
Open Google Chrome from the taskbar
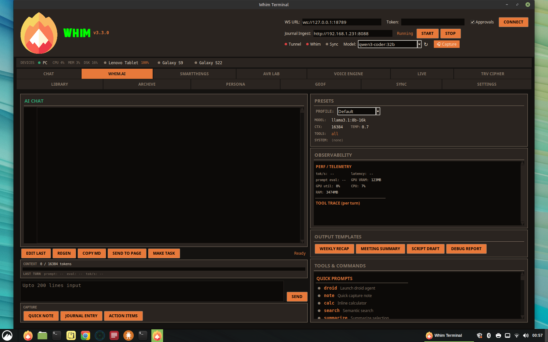85,335
